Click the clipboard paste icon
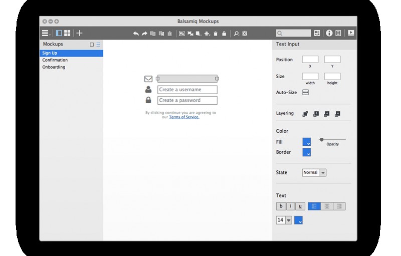The width and height of the screenshot is (401, 256). coord(169,34)
